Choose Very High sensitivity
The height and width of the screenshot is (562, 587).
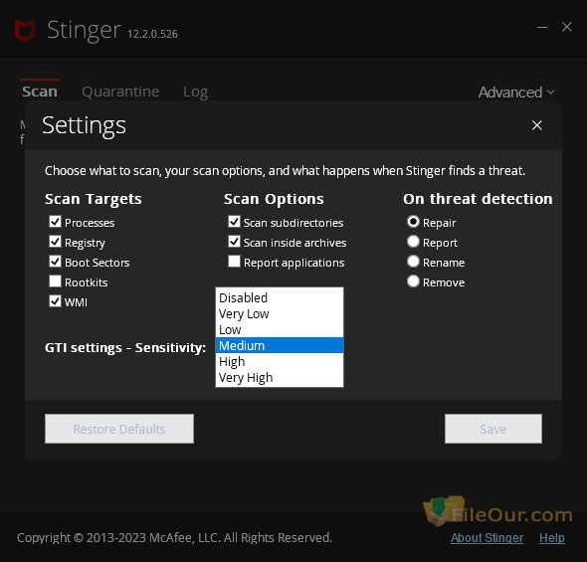(280, 378)
